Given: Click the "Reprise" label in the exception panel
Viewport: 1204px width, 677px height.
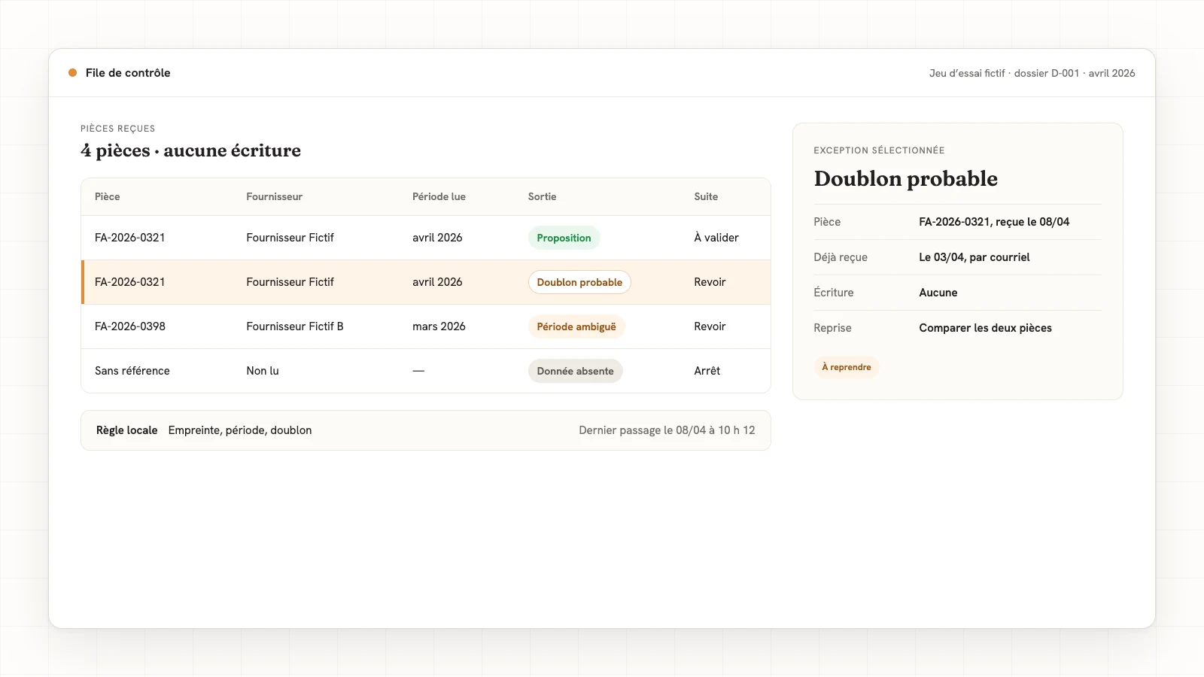Looking at the screenshot, I should click(833, 328).
